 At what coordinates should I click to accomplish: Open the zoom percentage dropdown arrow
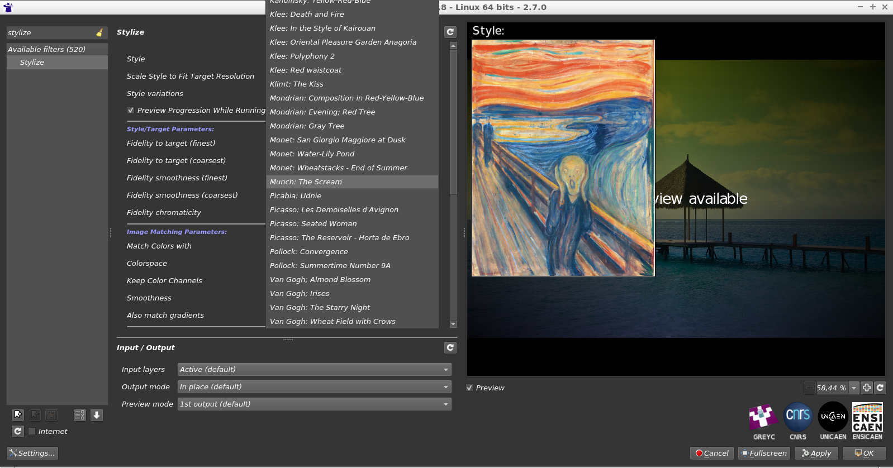pyautogui.click(x=854, y=388)
